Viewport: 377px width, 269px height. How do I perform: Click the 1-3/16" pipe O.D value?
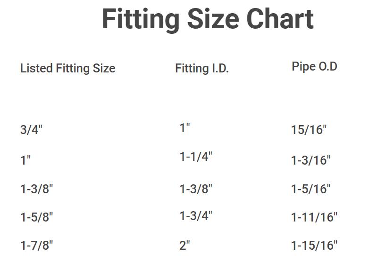[x=311, y=160]
